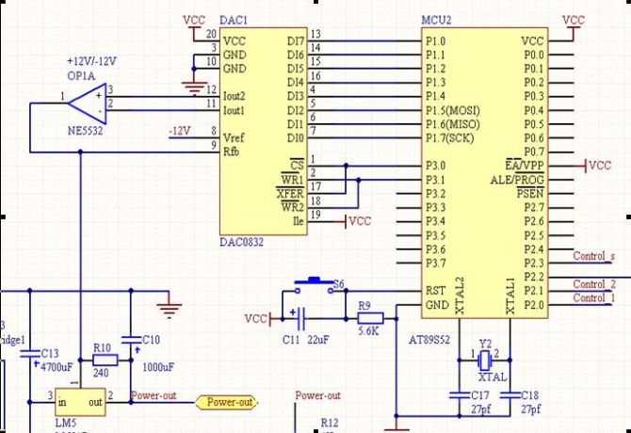Click the 22uF capacitor value
The image size is (631, 433).
tap(318, 340)
